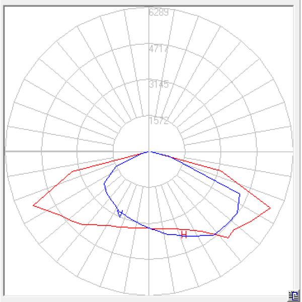This screenshot has height=302, width=302.
Task: Select the 1572 inner ring scale label
Action: (x=158, y=120)
